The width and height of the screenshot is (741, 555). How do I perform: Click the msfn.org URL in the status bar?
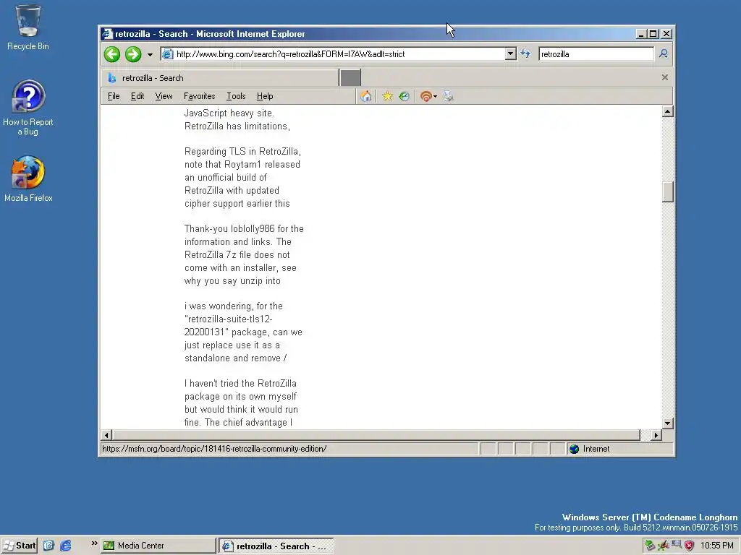pyautogui.click(x=214, y=449)
